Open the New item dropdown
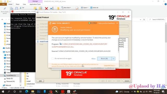 point(66,8)
